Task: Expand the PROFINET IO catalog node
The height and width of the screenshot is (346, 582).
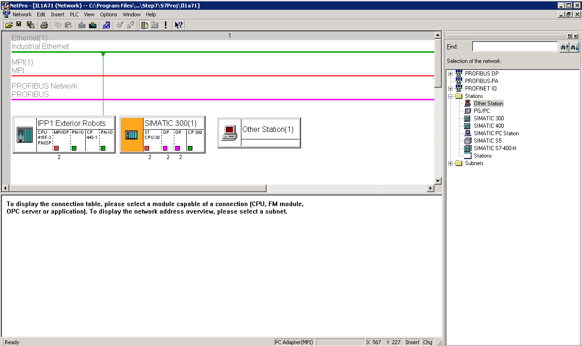Action: click(450, 89)
